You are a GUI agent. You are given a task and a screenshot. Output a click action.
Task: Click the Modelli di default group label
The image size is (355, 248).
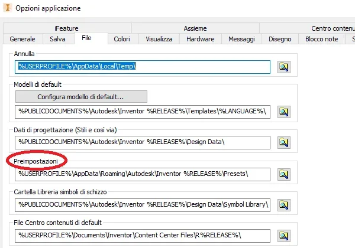(38, 84)
